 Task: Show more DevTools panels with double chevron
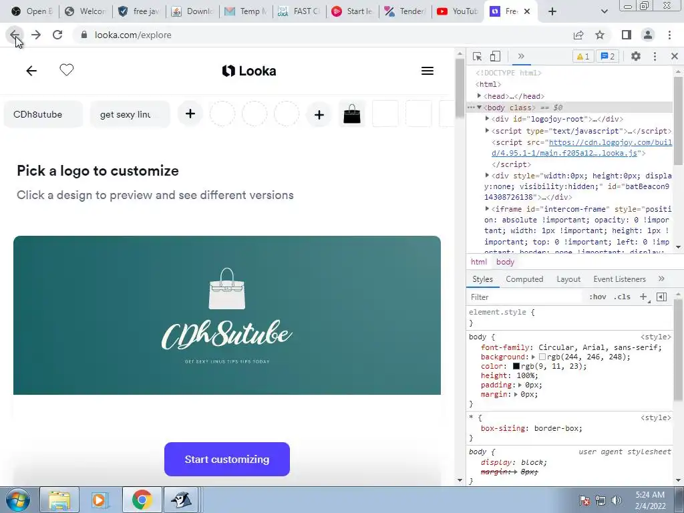pos(521,56)
